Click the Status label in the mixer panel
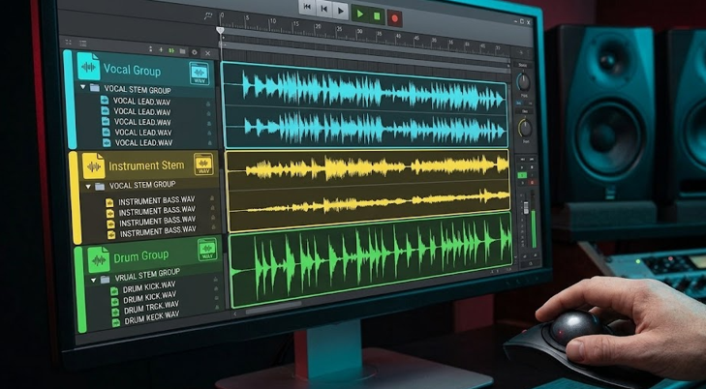Image resolution: width=706 pixels, height=389 pixels. (522, 65)
